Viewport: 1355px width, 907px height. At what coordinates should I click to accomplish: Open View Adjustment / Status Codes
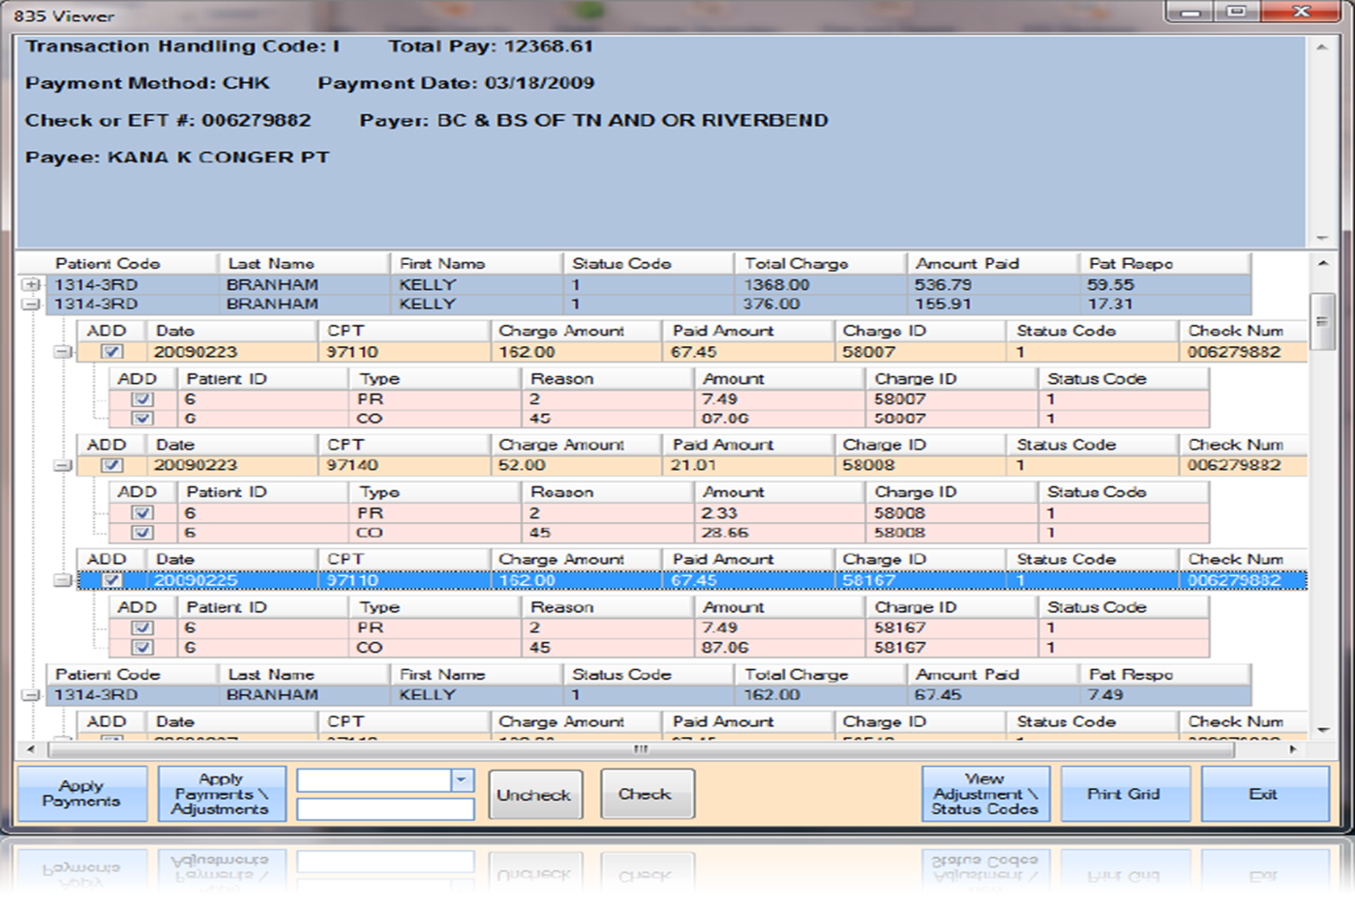click(984, 794)
